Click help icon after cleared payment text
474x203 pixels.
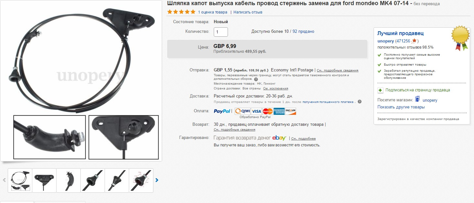[359, 102]
